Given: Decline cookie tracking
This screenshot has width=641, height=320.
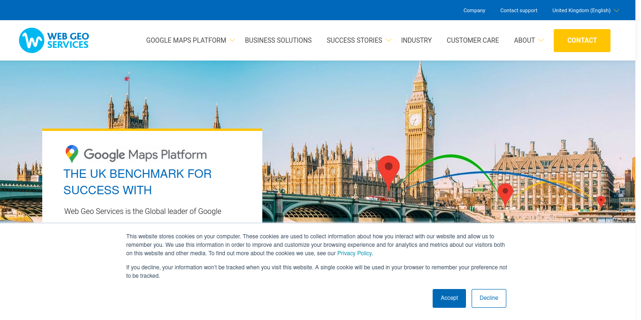Looking at the screenshot, I should pyautogui.click(x=488, y=298).
